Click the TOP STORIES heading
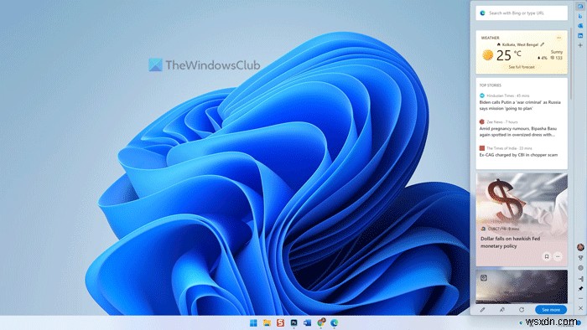The width and height of the screenshot is (587, 330). pos(491,85)
